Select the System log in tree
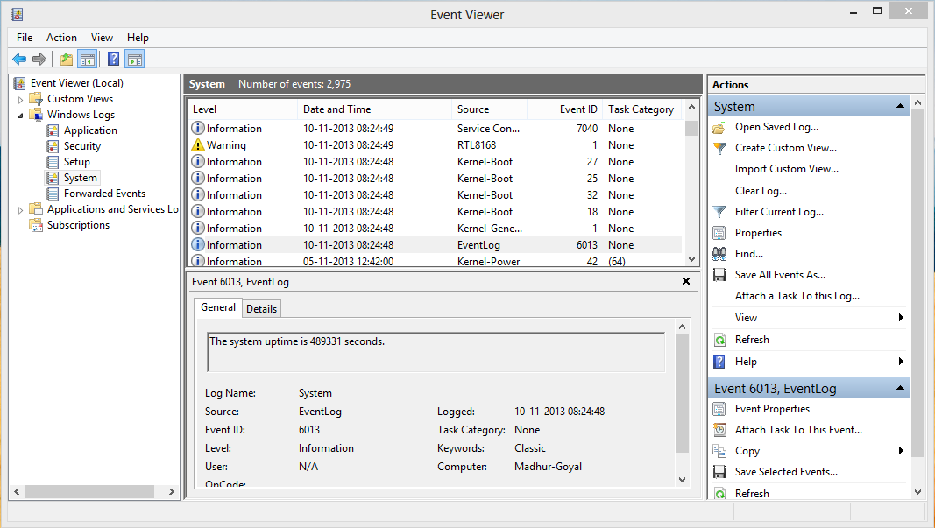Screen dimensions: 935x528 (80, 178)
